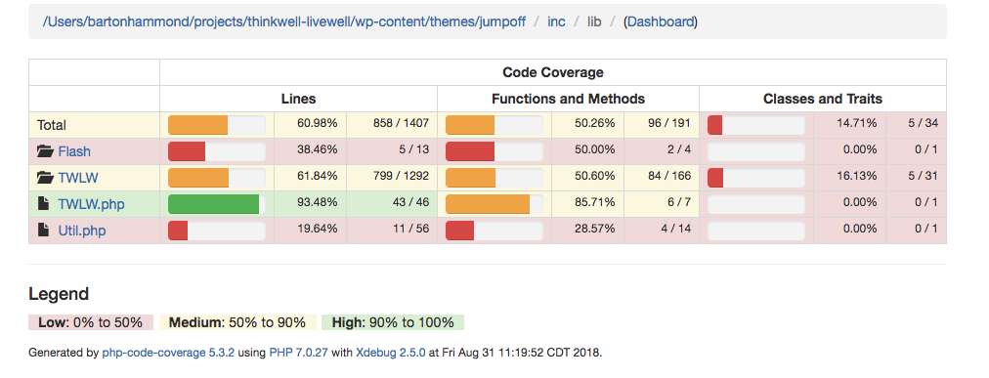This screenshot has width=989, height=378.
Task: Click the Total classes coverage bar
Action: (x=756, y=125)
